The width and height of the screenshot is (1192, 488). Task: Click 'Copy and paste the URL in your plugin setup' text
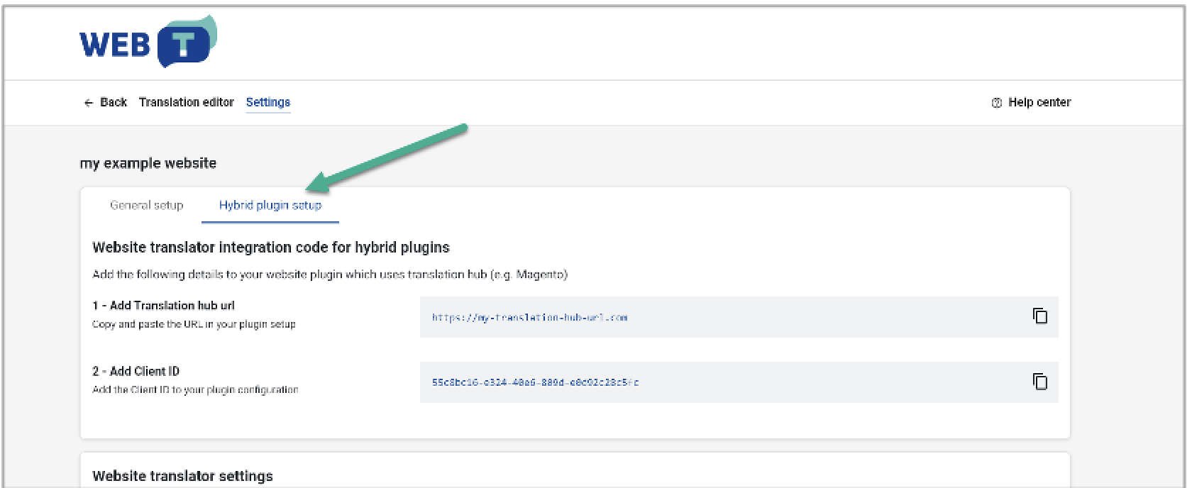[194, 324]
